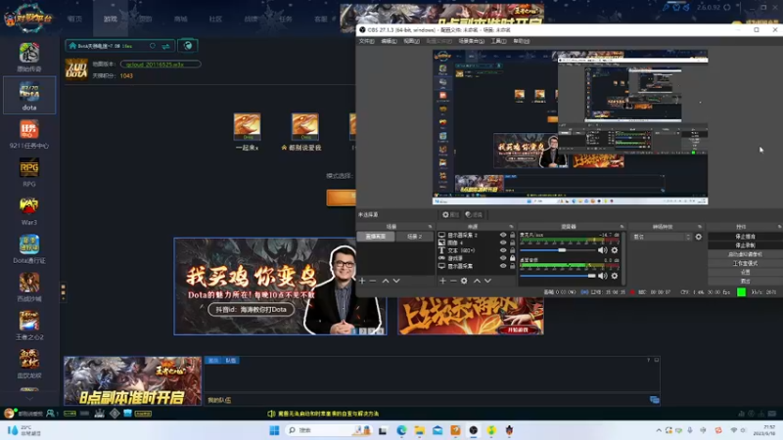This screenshot has width=783, height=440.
Task: Click the friends icon in bottom status bar
Action: (51, 414)
